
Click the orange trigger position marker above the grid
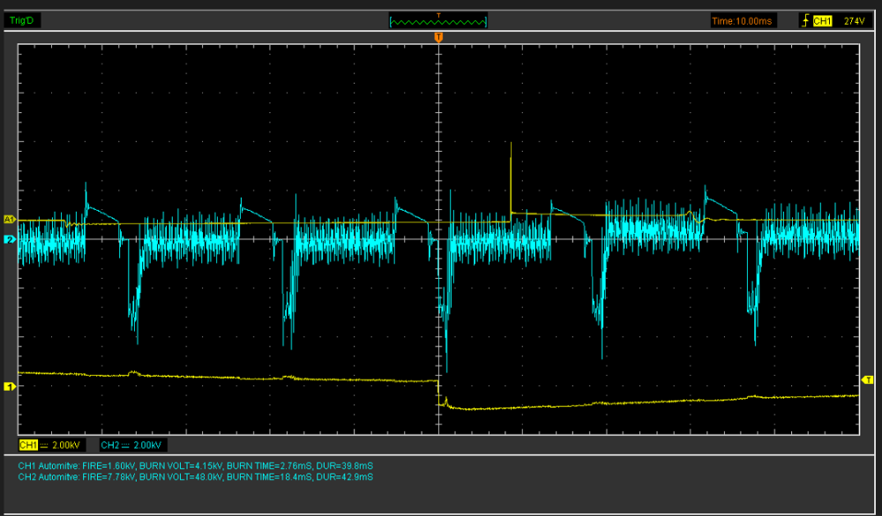click(438, 37)
